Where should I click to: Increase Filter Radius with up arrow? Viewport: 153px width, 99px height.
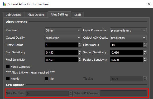[145, 44]
